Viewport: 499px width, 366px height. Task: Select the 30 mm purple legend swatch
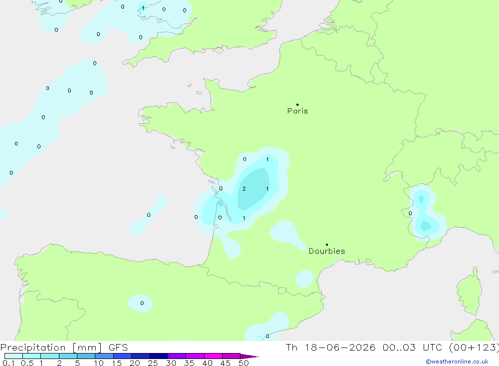point(177,356)
